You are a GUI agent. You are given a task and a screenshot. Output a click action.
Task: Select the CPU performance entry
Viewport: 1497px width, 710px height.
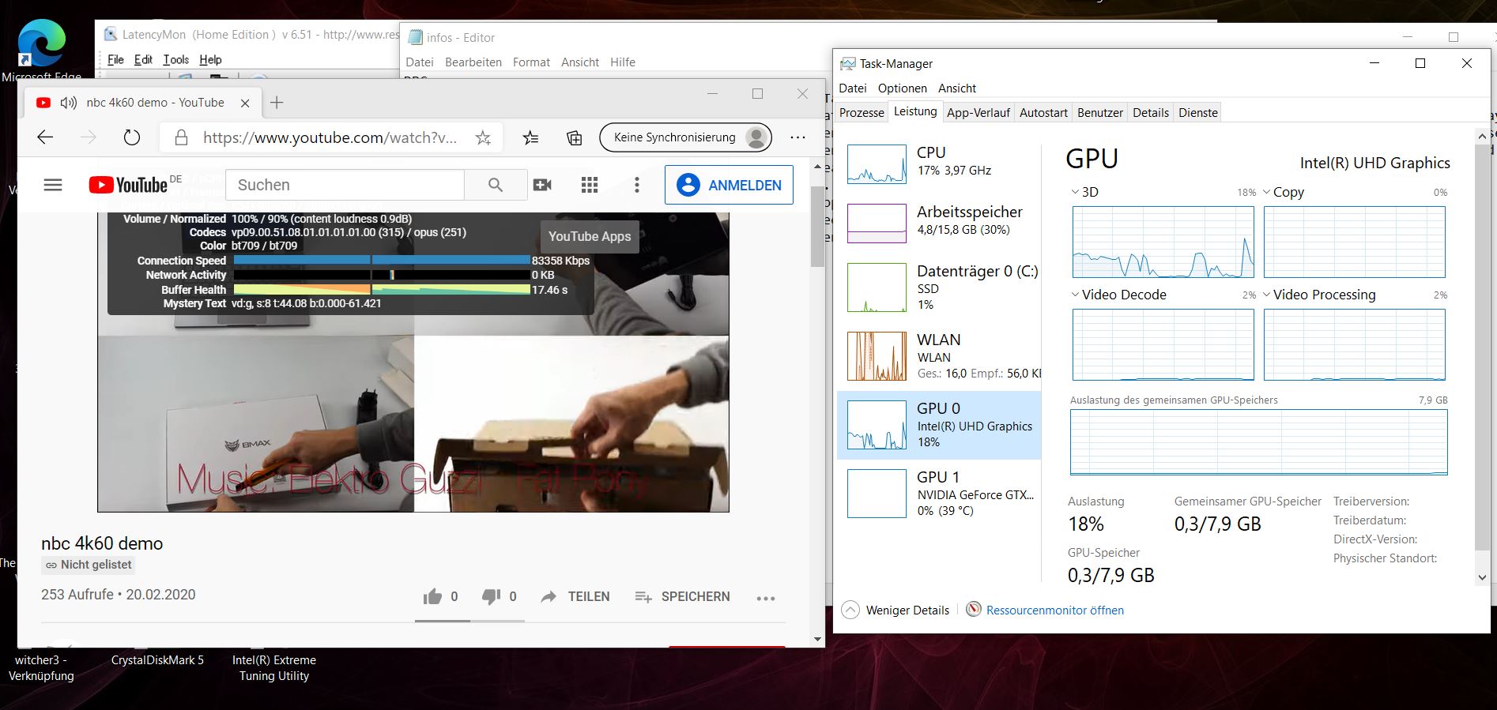[939, 163]
